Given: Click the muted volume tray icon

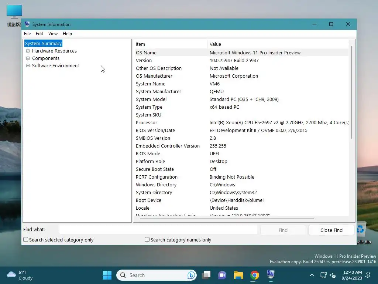Looking at the screenshot, I should pyautogui.click(x=333, y=275).
